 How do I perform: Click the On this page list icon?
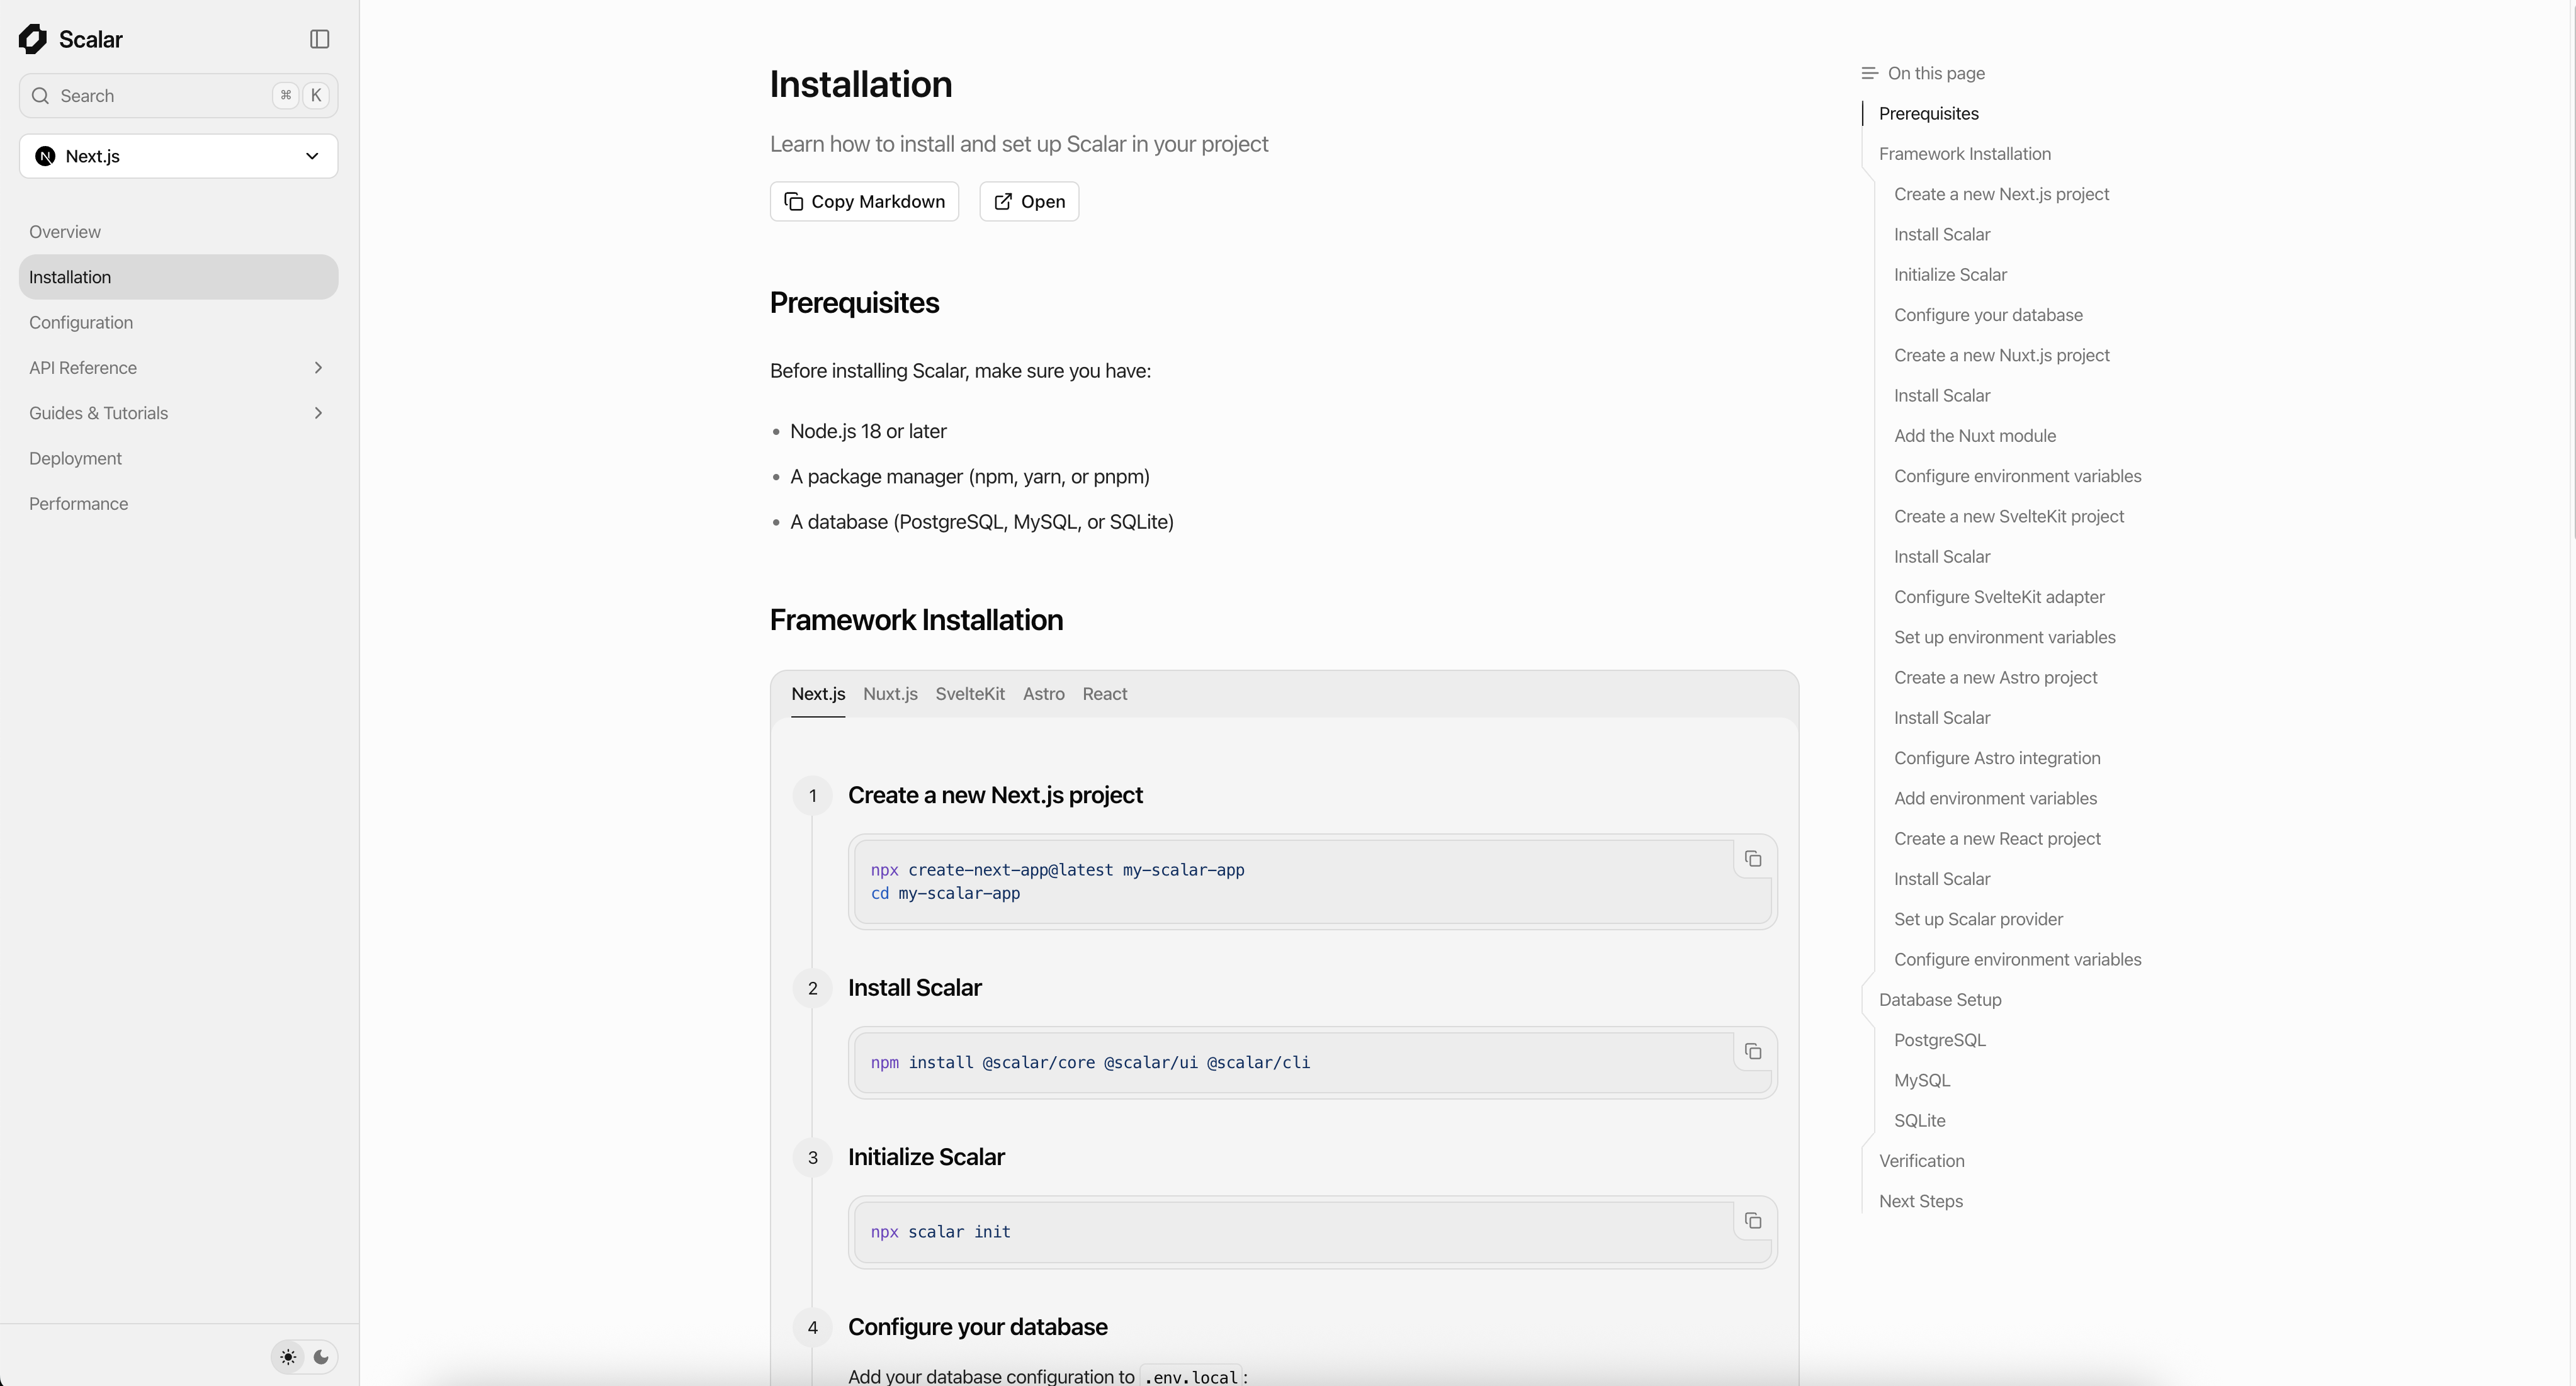click(1869, 73)
